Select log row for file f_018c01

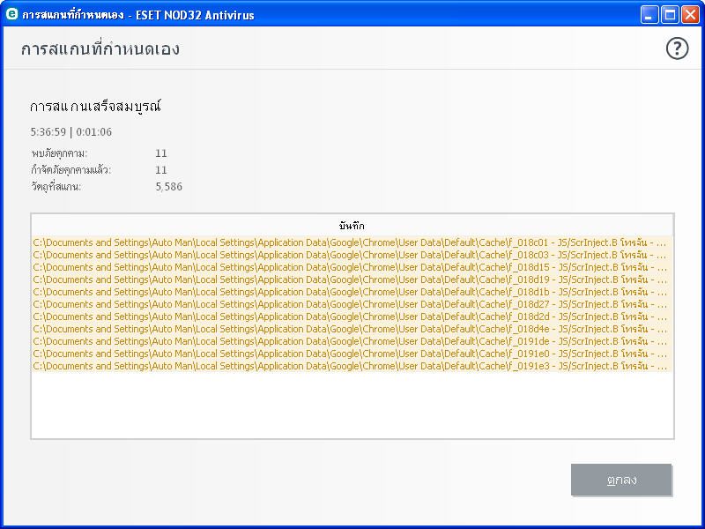point(352,242)
